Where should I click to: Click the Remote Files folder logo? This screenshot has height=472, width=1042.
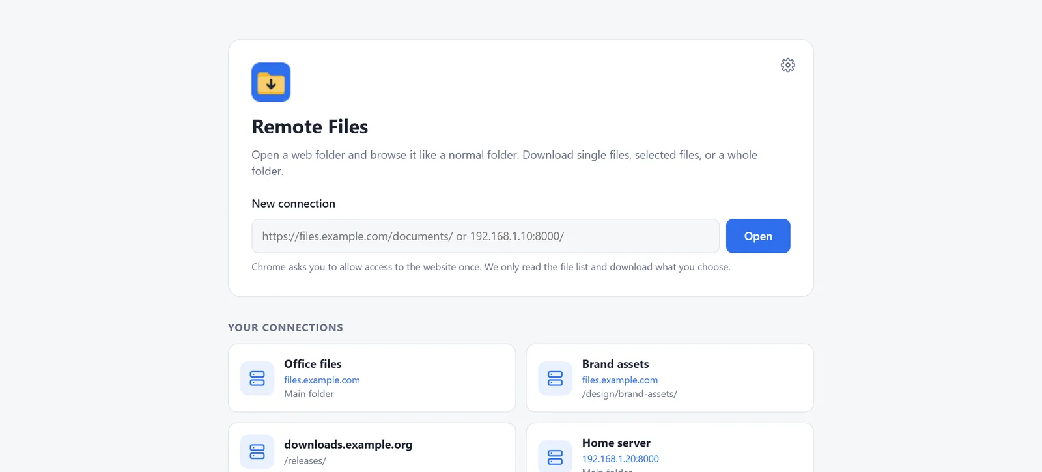click(271, 82)
